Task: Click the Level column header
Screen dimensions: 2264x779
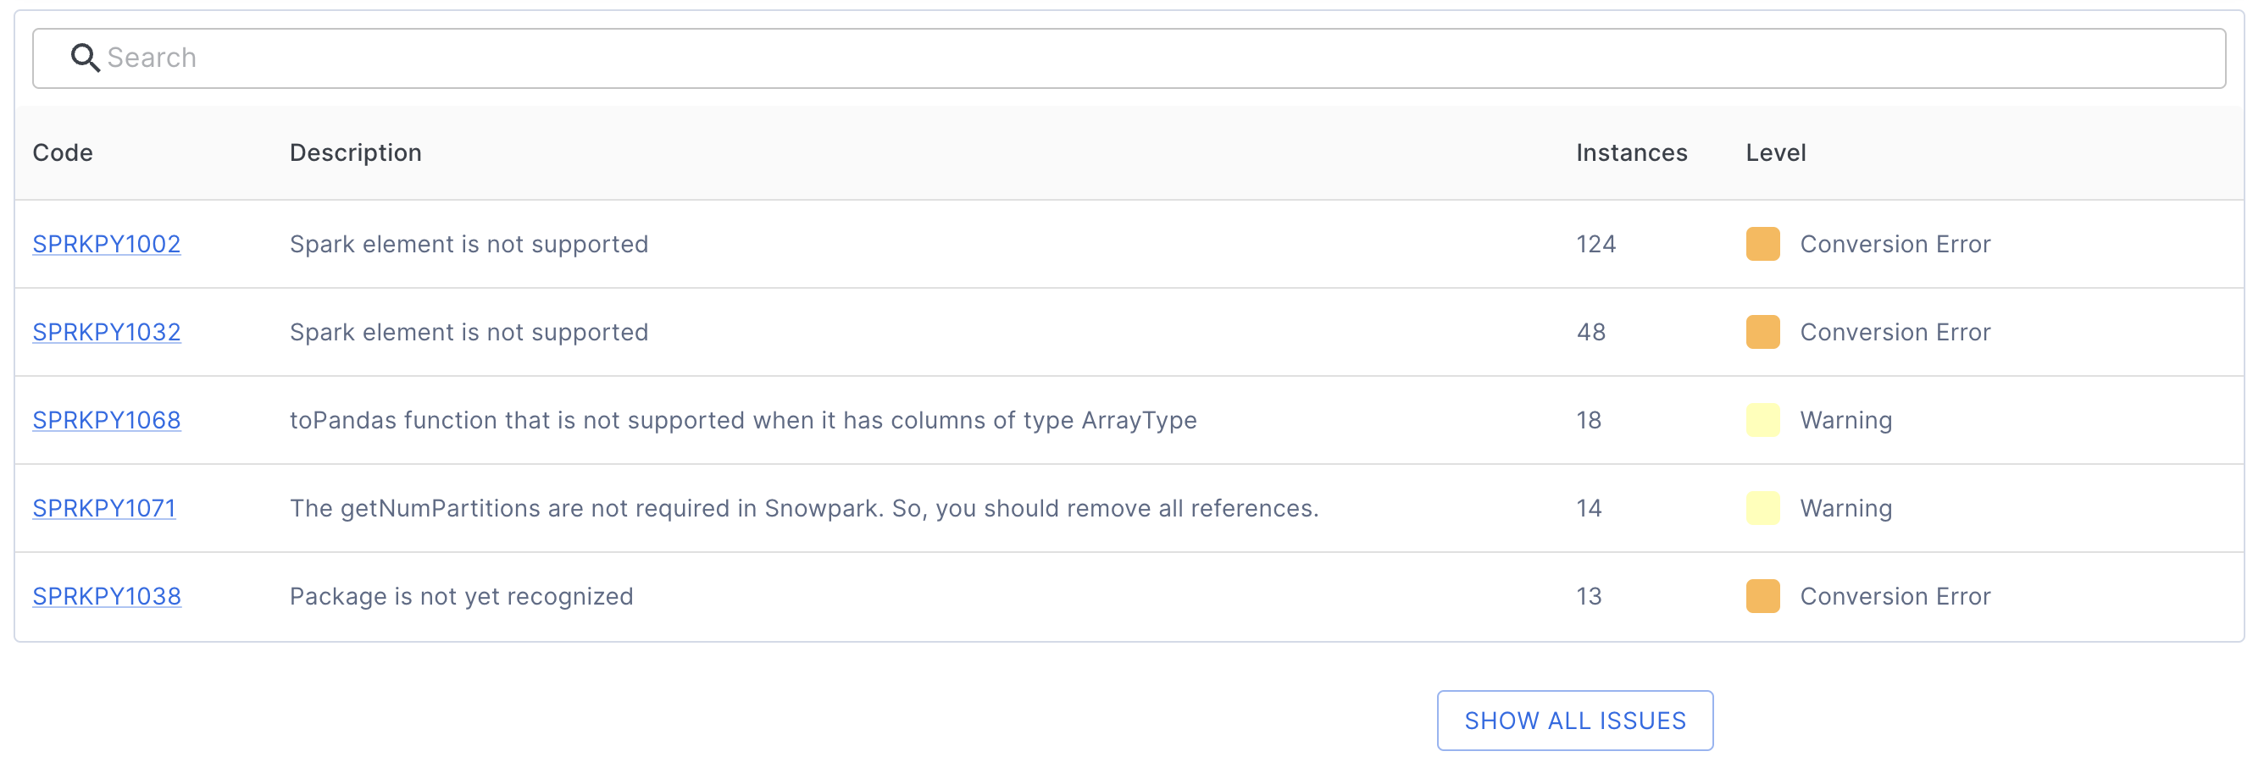Action: pos(1775,152)
